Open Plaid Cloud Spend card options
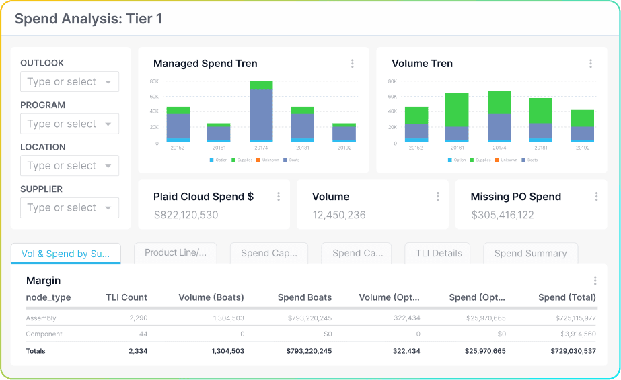 279,196
